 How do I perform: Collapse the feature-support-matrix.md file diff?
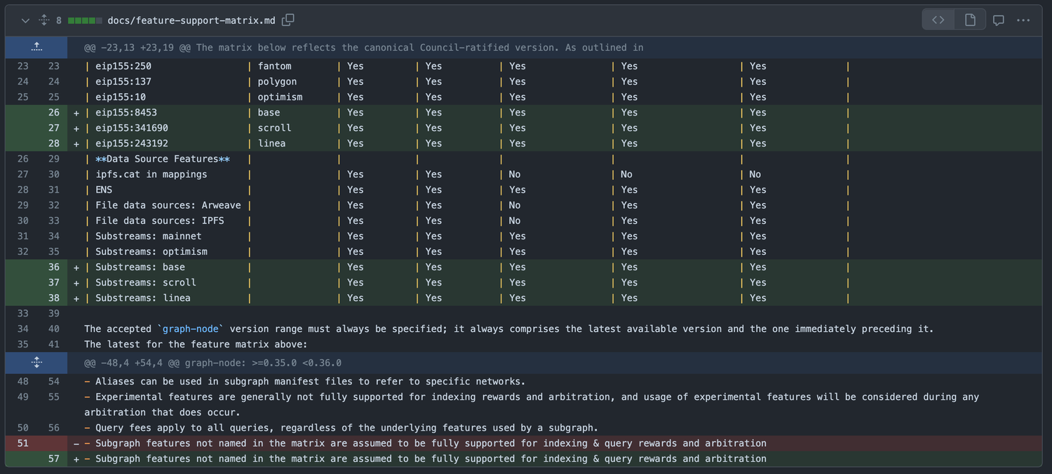(x=25, y=20)
